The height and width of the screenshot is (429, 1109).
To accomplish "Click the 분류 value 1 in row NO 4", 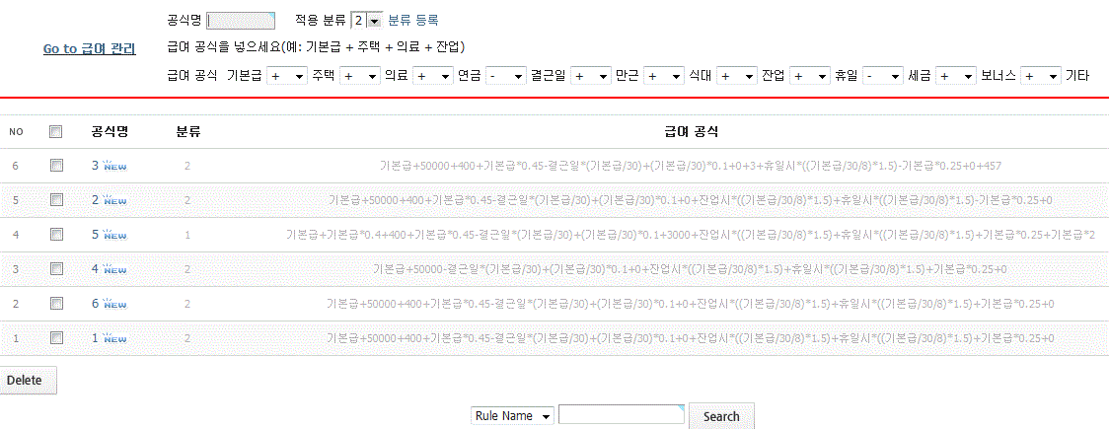I will (x=187, y=235).
